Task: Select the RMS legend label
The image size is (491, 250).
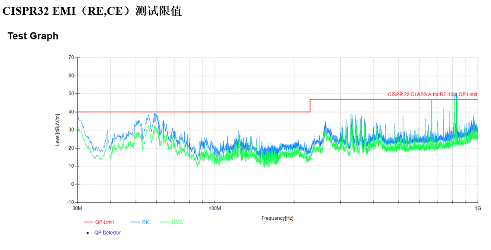Action: 177,222
